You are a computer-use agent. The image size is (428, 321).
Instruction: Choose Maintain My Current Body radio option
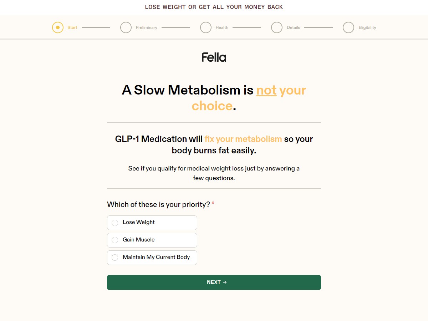(115, 258)
